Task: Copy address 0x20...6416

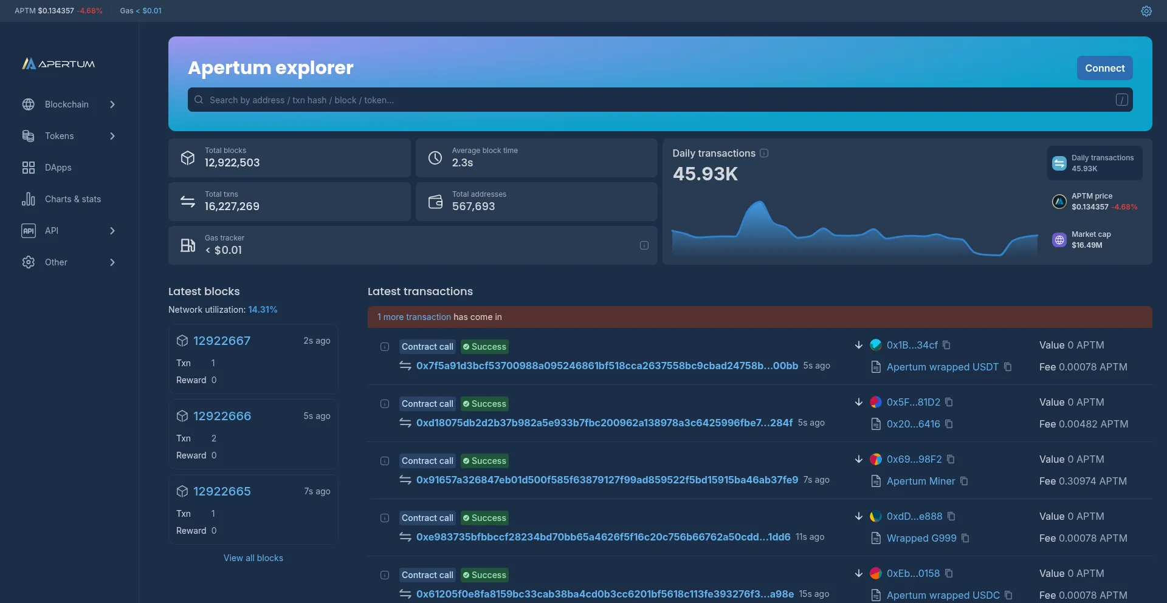Action: point(949,424)
